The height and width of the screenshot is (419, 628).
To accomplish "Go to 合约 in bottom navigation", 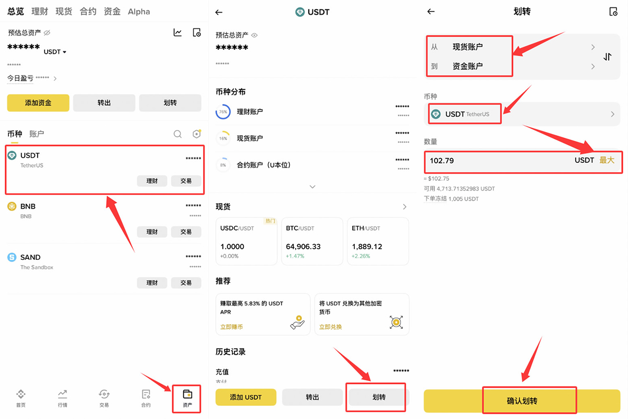I will 146,398.
